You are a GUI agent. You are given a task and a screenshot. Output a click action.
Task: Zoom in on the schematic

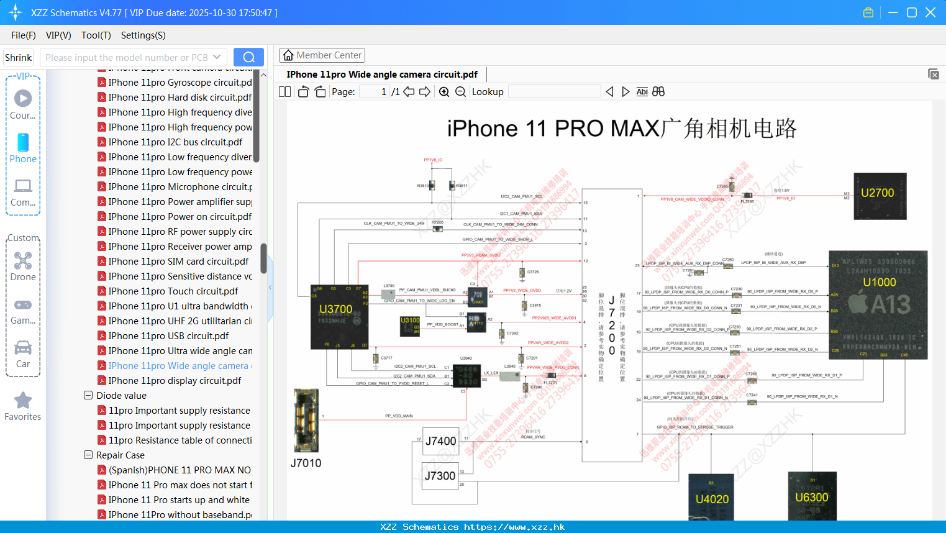point(444,92)
